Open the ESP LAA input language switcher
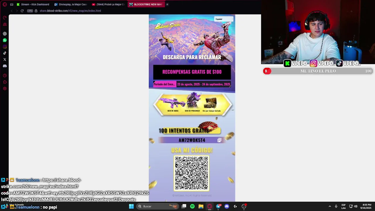 click(x=343, y=206)
